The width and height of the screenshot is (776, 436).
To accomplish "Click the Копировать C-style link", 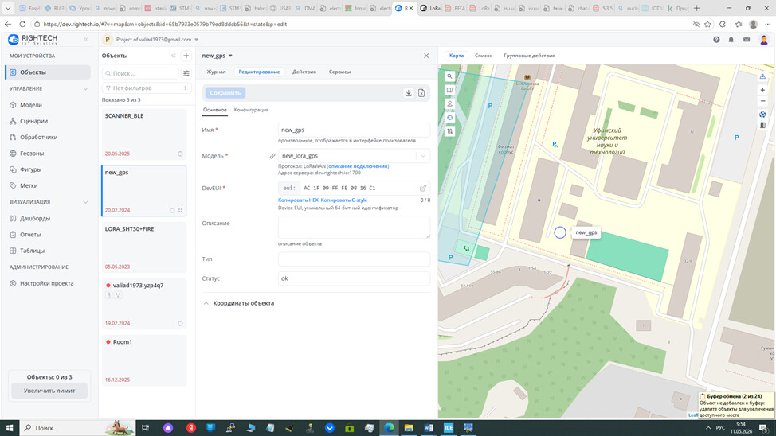I will [344, 200].
